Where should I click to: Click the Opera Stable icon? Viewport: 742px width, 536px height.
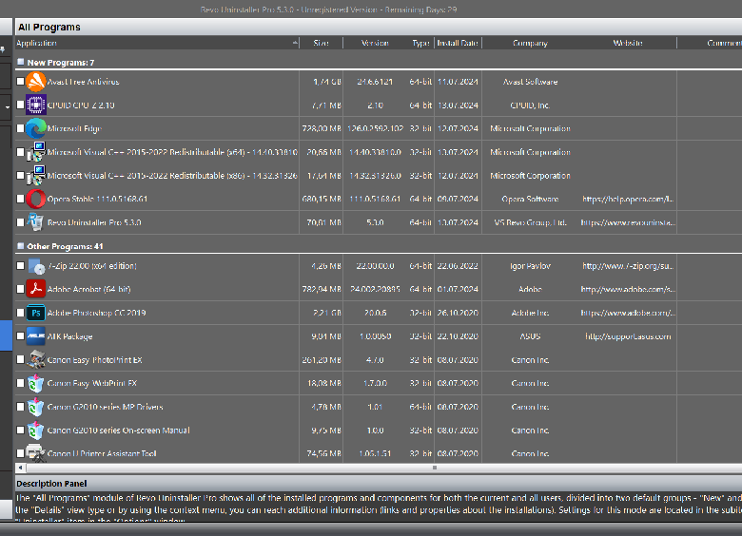coord(35,199)
